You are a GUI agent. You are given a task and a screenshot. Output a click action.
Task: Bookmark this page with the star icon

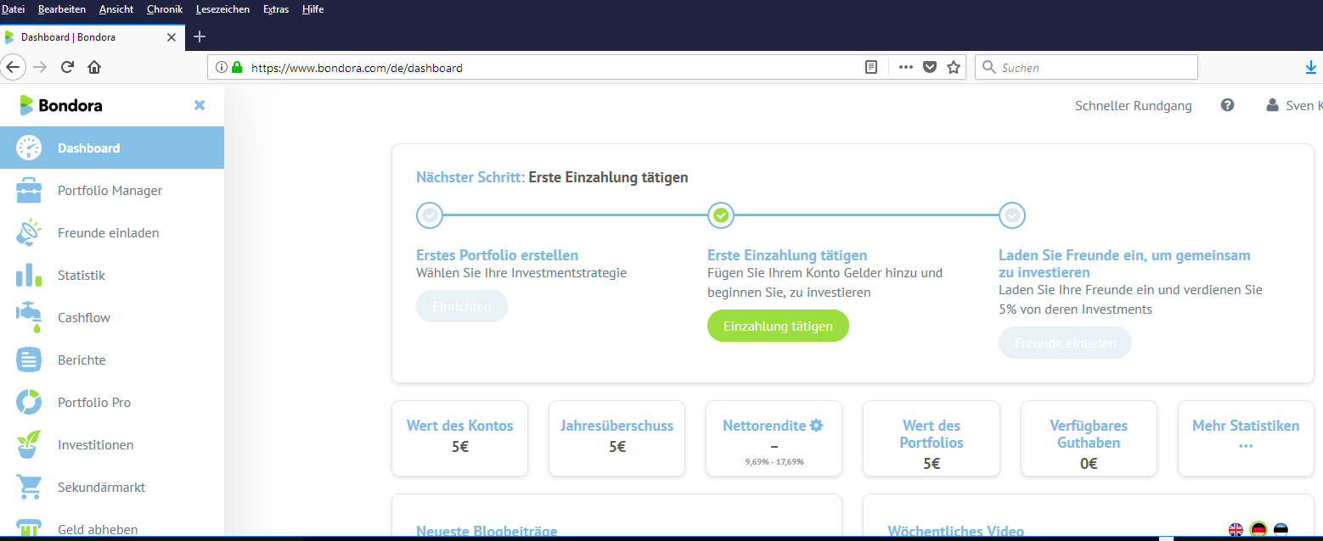pos(954,67)
